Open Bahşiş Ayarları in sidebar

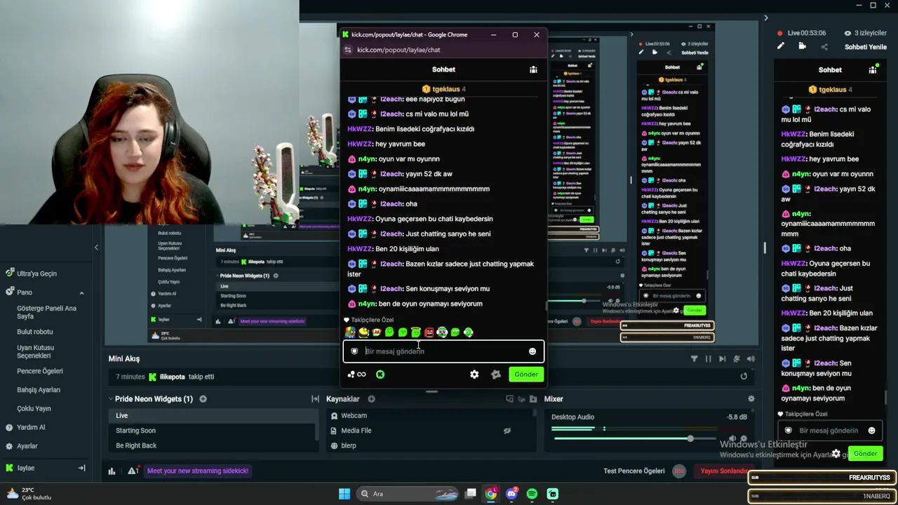point(39,390)
